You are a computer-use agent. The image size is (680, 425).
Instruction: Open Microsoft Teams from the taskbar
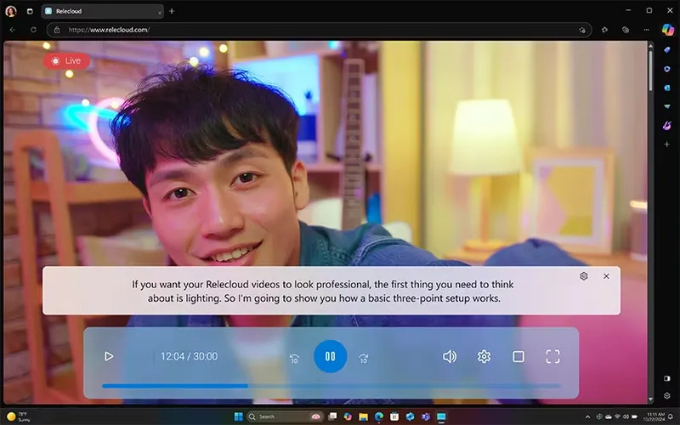tap(426, 416)
